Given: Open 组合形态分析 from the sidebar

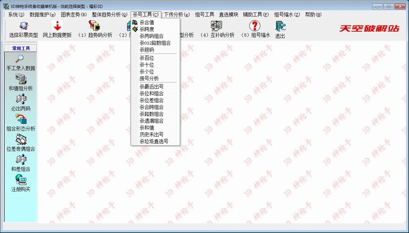Looking at the screenshot, I should pos(20,119).
